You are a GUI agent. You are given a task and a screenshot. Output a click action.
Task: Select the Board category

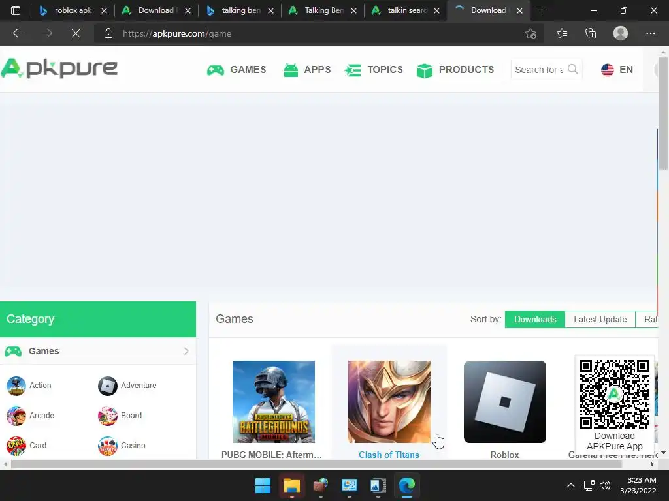coord(131,416)
